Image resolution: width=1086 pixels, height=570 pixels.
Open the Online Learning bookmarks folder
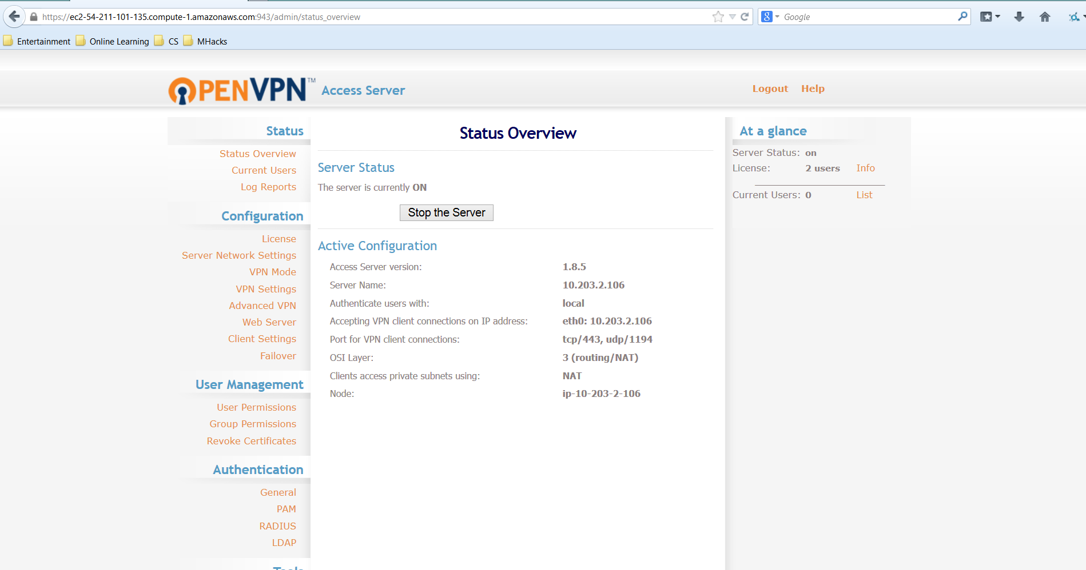(x=113, y=41)
